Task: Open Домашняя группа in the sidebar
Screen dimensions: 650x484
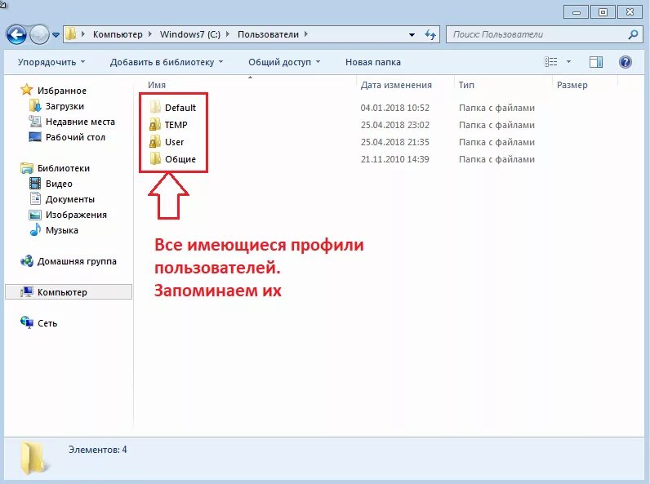Action: click(77, 261)
